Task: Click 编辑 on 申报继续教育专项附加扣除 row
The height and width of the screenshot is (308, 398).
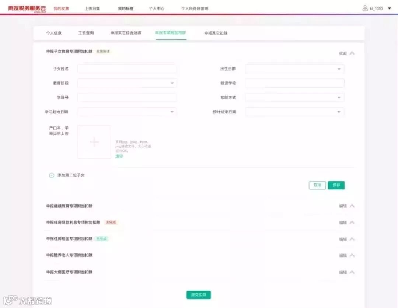Action: (x=343, y=206)
